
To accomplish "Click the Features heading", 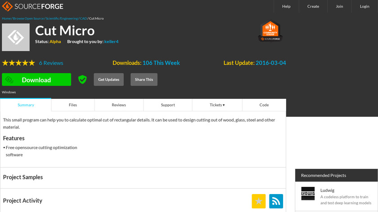I will pyautogui.click(x=14, y=138).
